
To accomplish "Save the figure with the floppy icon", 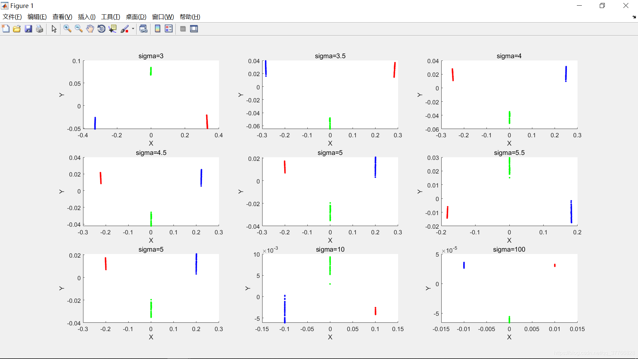I will click(28, 29).
